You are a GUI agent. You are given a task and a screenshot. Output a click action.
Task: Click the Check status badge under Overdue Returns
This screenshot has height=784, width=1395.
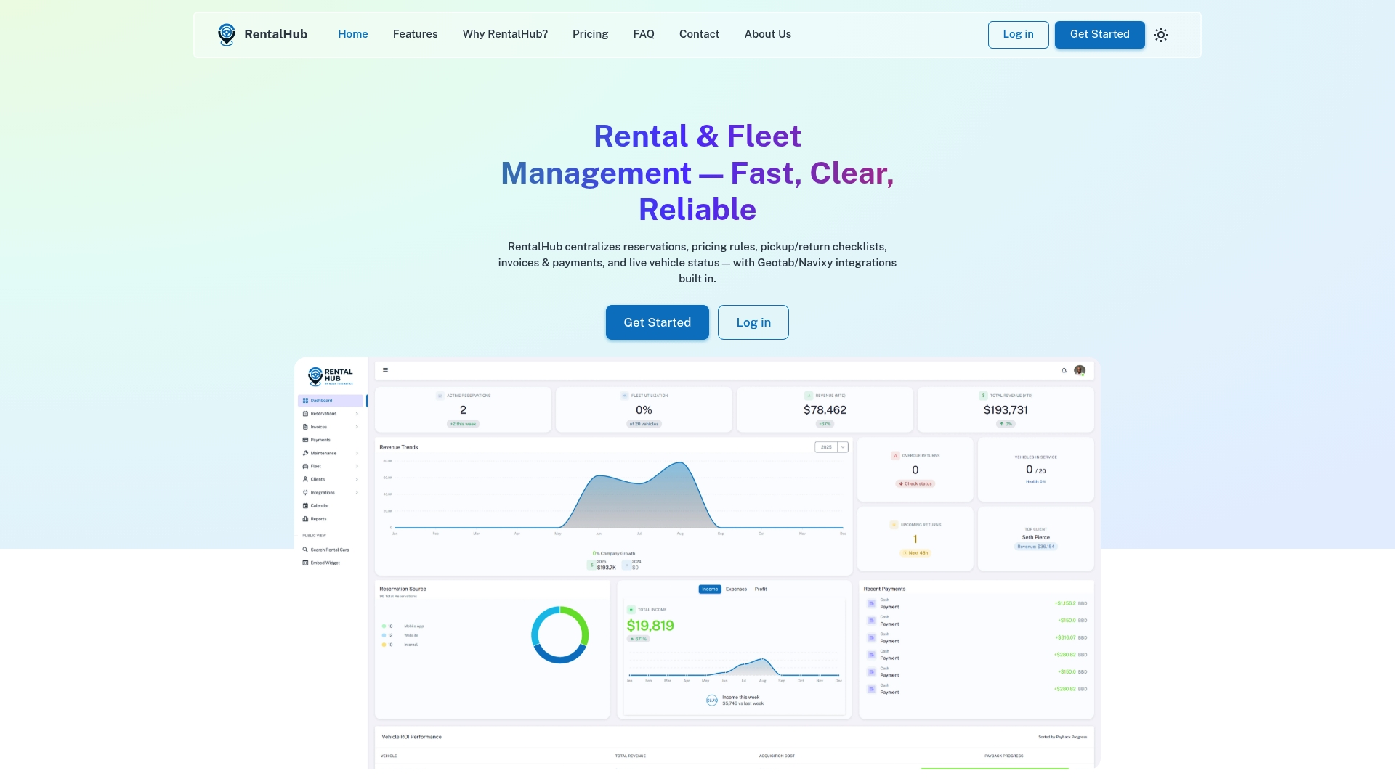[915, 483]
